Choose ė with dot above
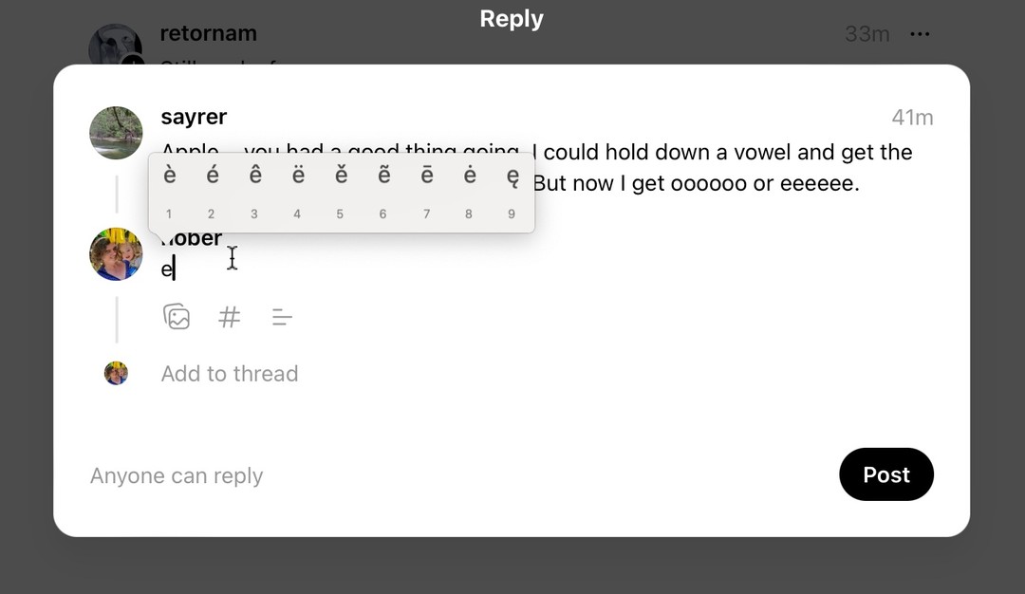This screenshot has height=594, width=1025. (x=469, y=176)
